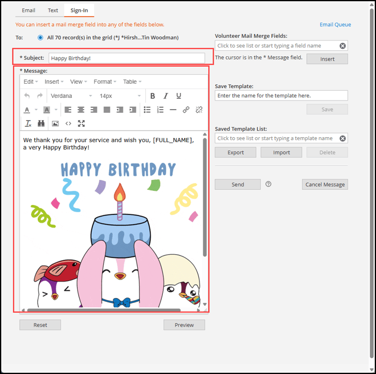The height and width of the screenshot is (374, 376).
Task: Open Volunteer Mail Merge Fields list
Action: (281, 45)
